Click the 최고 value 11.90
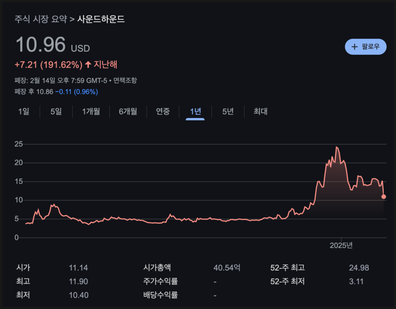This screenshot has height=309, width=396. (78, 282)
